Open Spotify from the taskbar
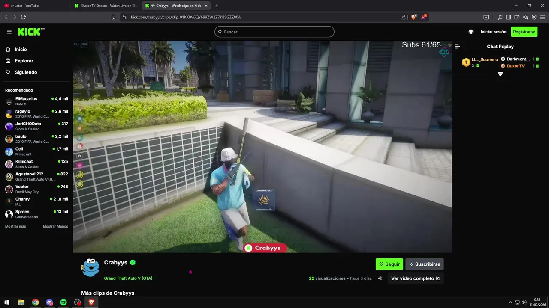This screenshot has height=308, width=549. [63, 302]
